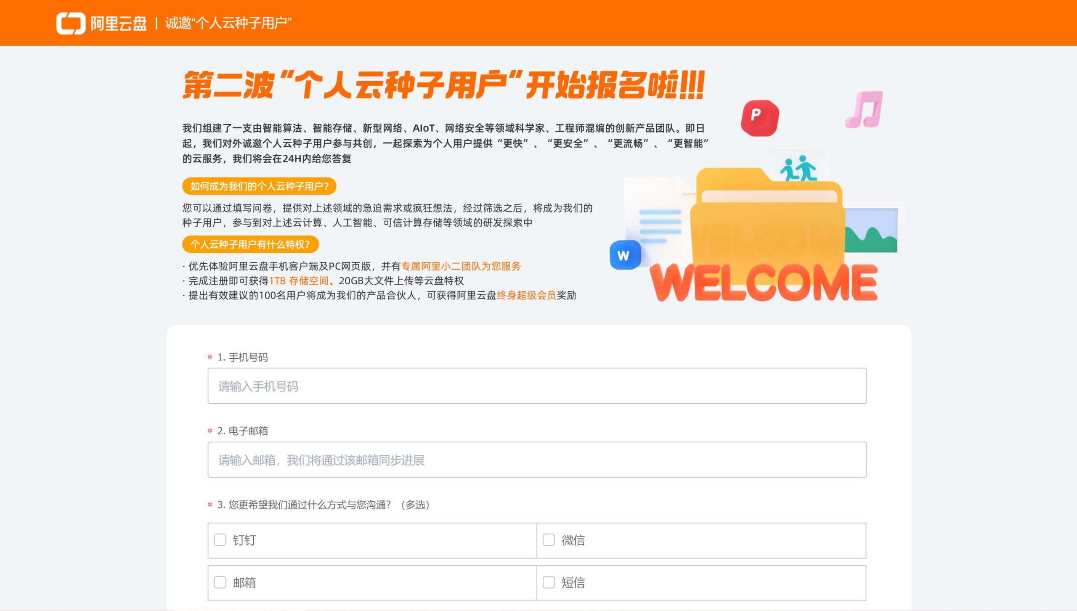This screenshot has width=1077, height=611.
Task: Check the 微信 checkbox
Action: pyautogui.click(x=549, y=540)
